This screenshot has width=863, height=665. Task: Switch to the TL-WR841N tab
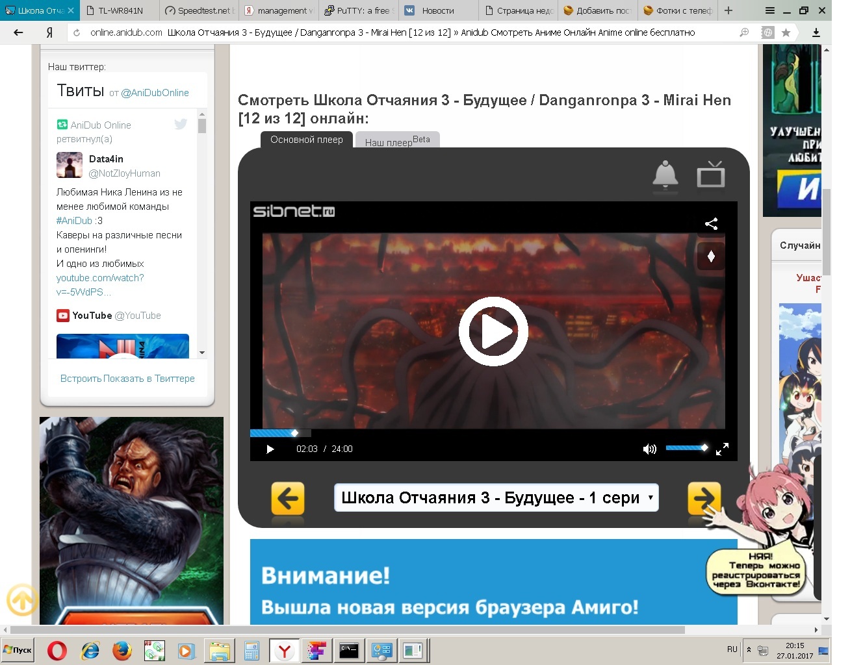click(x=120, y=10)
